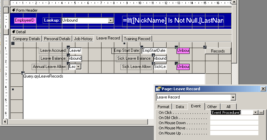Click the form selector box at ruler corner
This screenshot has height=140, width=267.
[6, 2]
